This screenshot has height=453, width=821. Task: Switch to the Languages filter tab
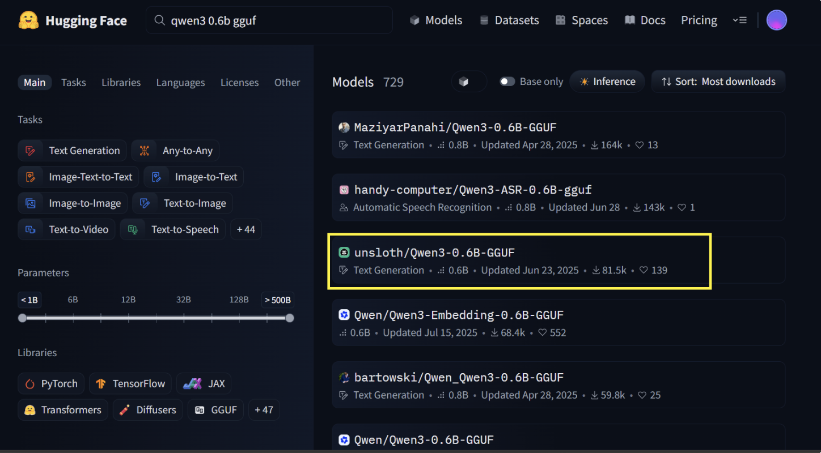[180, 82]
